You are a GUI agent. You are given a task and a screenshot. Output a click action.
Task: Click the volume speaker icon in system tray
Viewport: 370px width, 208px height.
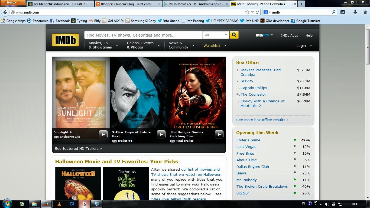coord(327,204)
